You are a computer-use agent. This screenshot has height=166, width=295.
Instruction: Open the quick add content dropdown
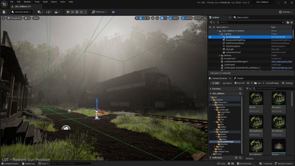tap(40, 12)
